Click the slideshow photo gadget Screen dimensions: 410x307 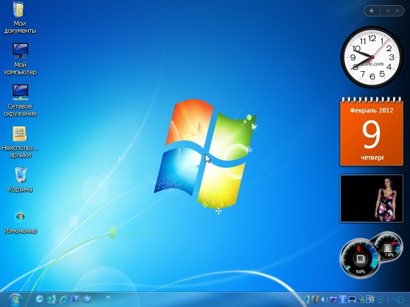coord(371,199)
